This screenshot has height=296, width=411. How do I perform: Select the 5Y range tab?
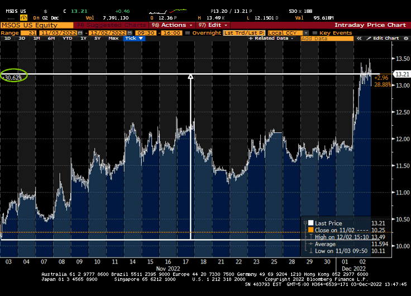(x=98, y=39)
